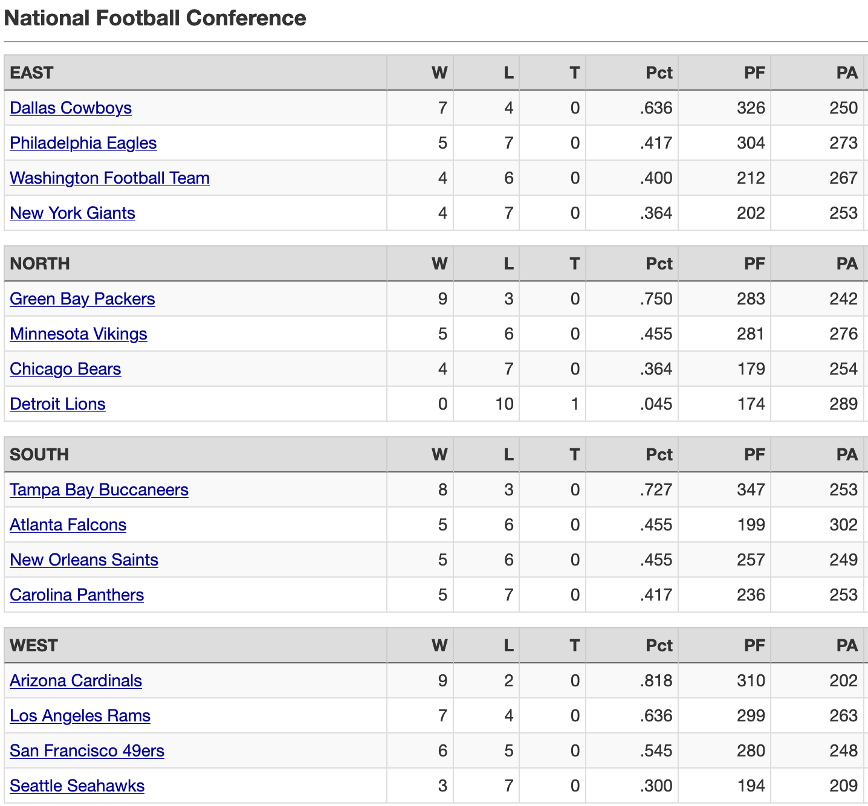868x806 pixels.
Task: Select the Tampa Bay Buccaneers link
Action: tap(99, 490)
